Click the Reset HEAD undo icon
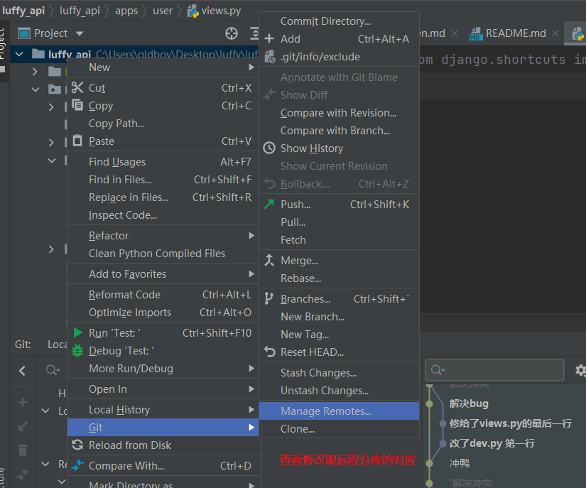 tap(269, 352)
